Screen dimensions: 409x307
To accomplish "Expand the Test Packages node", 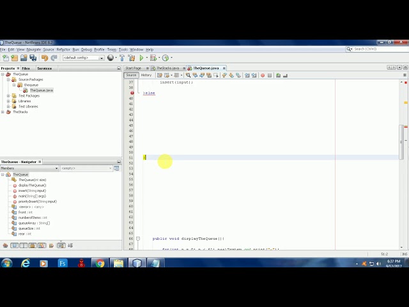I will 8,96.
